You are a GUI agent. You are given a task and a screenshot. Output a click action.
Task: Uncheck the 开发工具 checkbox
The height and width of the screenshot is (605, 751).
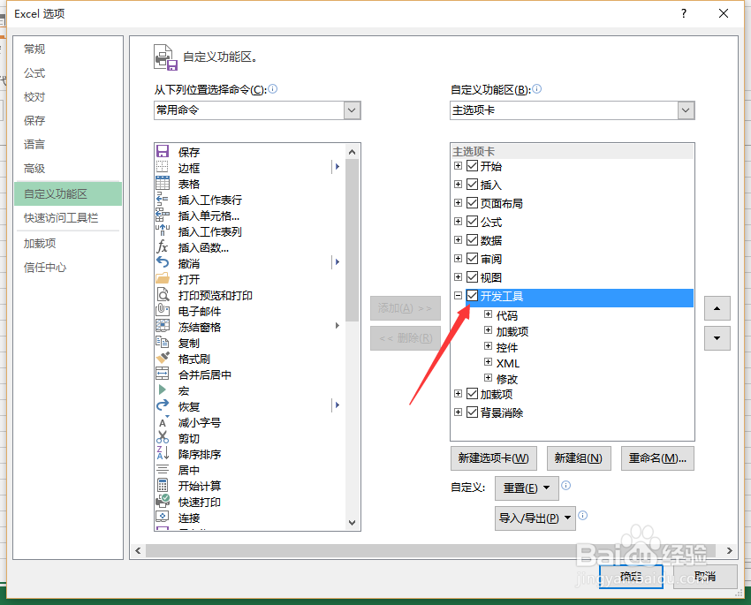pyautogui.click(x=473, y=296)
